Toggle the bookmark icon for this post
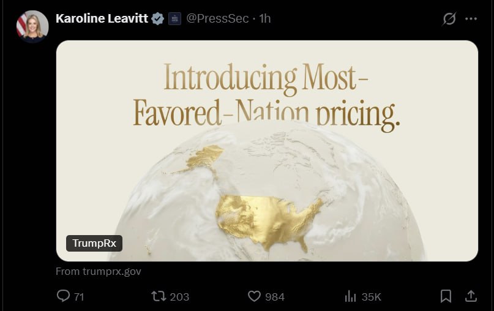The image size is (494, 311). pyautogui.click(x=446, y=296)
